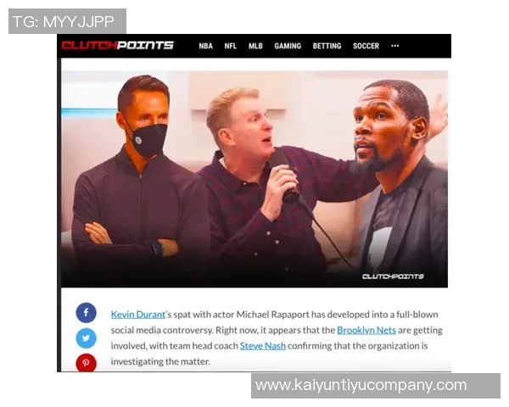Click the ClutchPoints watermark on image
This screenshot has width=509, height=407.
point(393,276)
